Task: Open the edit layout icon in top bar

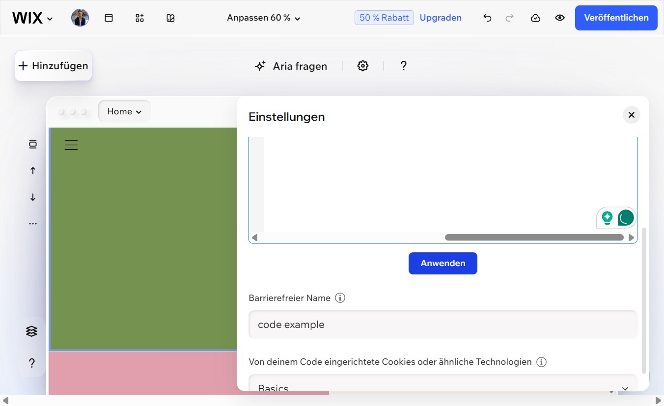Action: (x=170, y=18)
